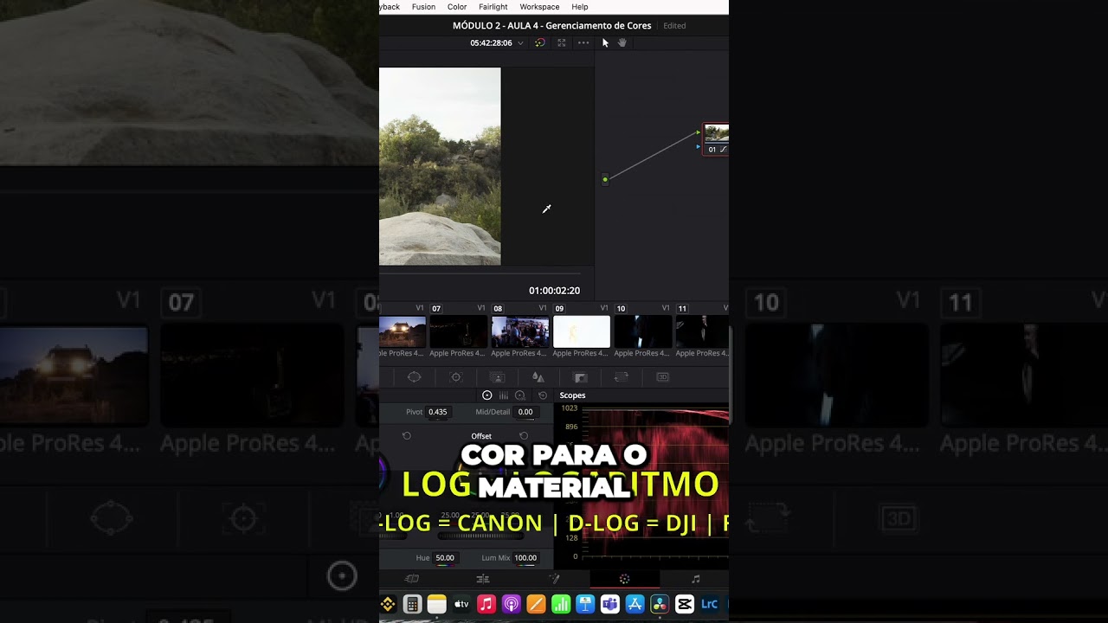The height and width of the screenshot is (623, 1108).
Task: Open Lightroom Classic from the Dock
Action: click(709, 604)
